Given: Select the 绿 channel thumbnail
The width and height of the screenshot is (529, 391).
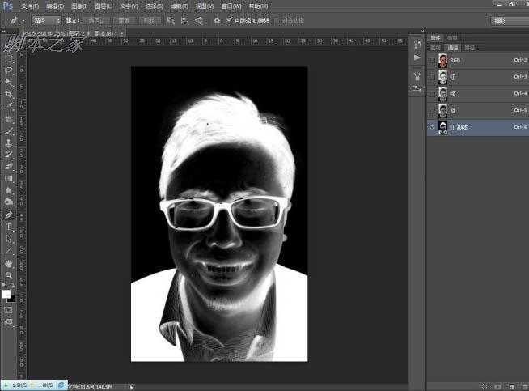Looking at the screenshot, I should point(443,93).
